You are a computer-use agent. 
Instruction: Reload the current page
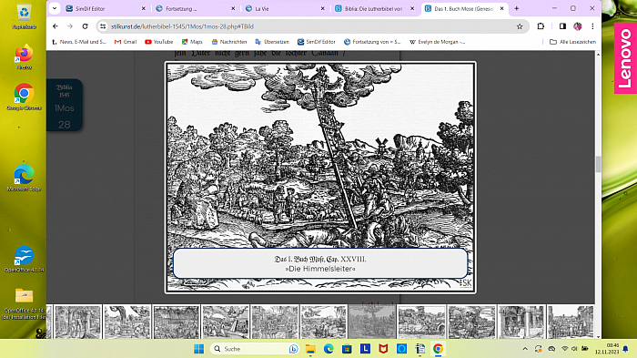pos(85,26)
